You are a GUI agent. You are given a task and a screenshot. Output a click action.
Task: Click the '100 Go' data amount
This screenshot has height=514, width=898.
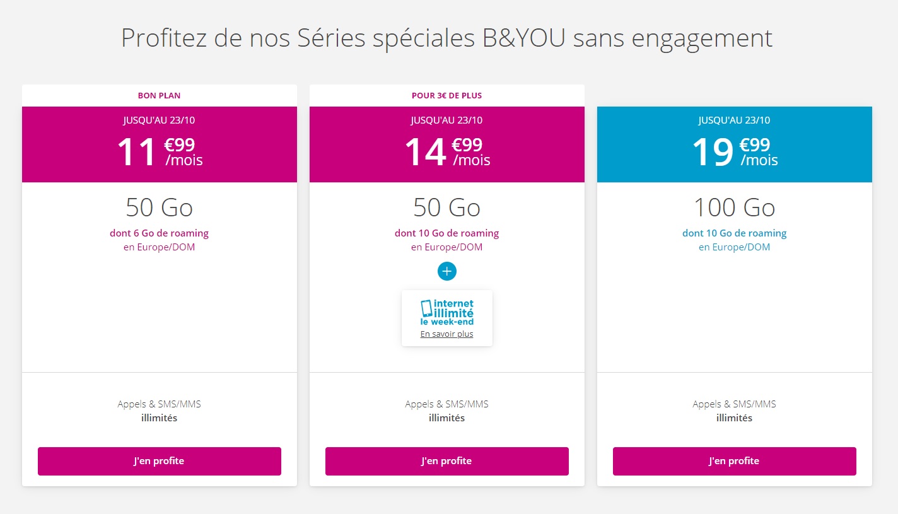(735, 207)
